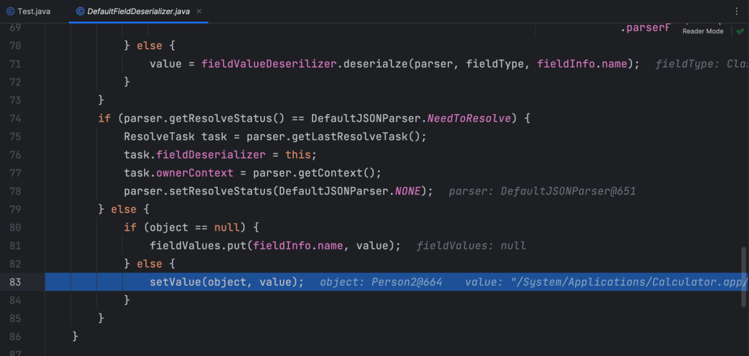
Task: Click NeedToResolve constant
Action: coord(469,119)
